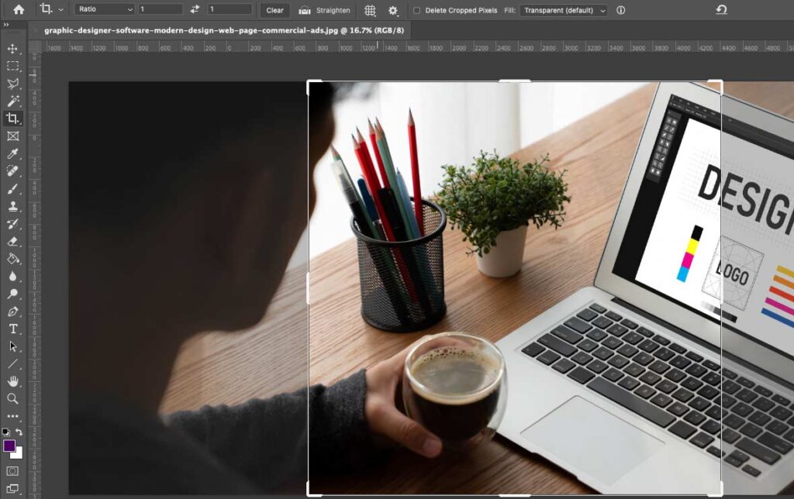This screenshot has height=499, width=794.
Task: Click the purple foreground color swatch
Action: [x=9, y=446]
